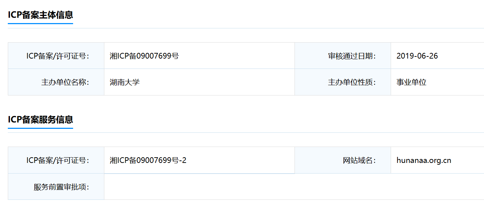
Task: Select the organizer name 湖南大学
Action: (125, 82)
